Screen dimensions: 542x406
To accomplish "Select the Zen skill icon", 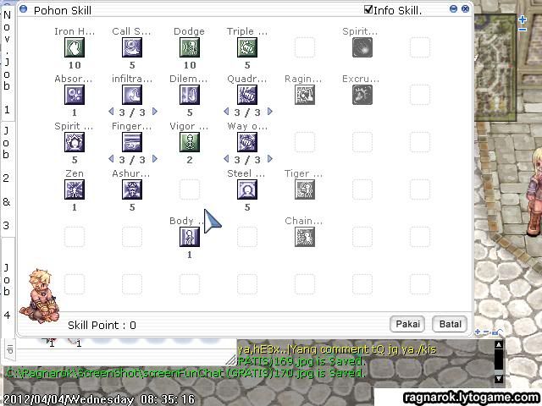I will [x=75, y=189].
